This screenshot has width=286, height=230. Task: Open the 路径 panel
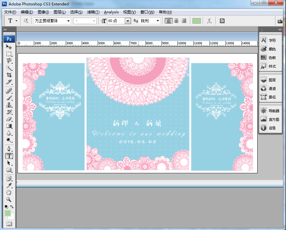(270, 97)
